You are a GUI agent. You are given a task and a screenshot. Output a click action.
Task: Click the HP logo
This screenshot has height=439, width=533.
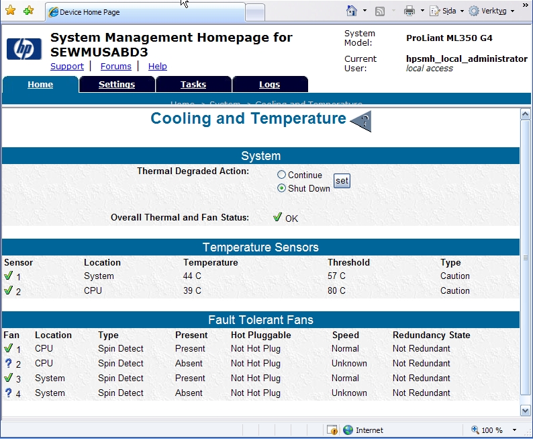pyautogui.click(x=23, y=48)
